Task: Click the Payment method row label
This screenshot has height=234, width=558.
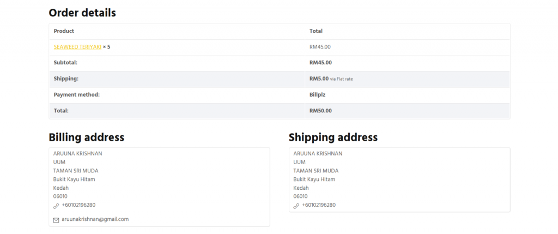Action: (x=76, y=94)
